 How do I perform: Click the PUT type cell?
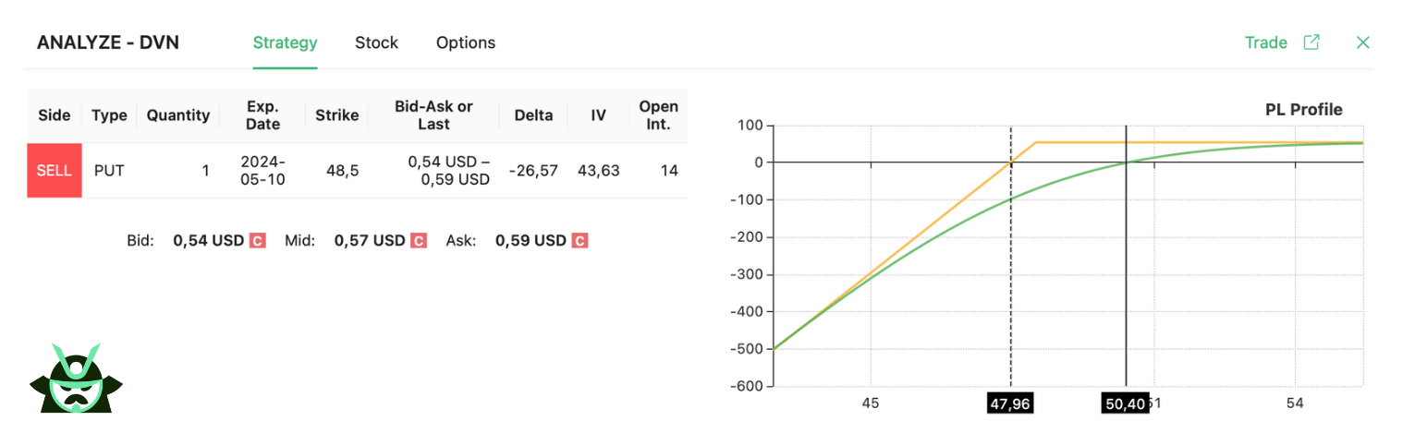(x=109, y=171)
